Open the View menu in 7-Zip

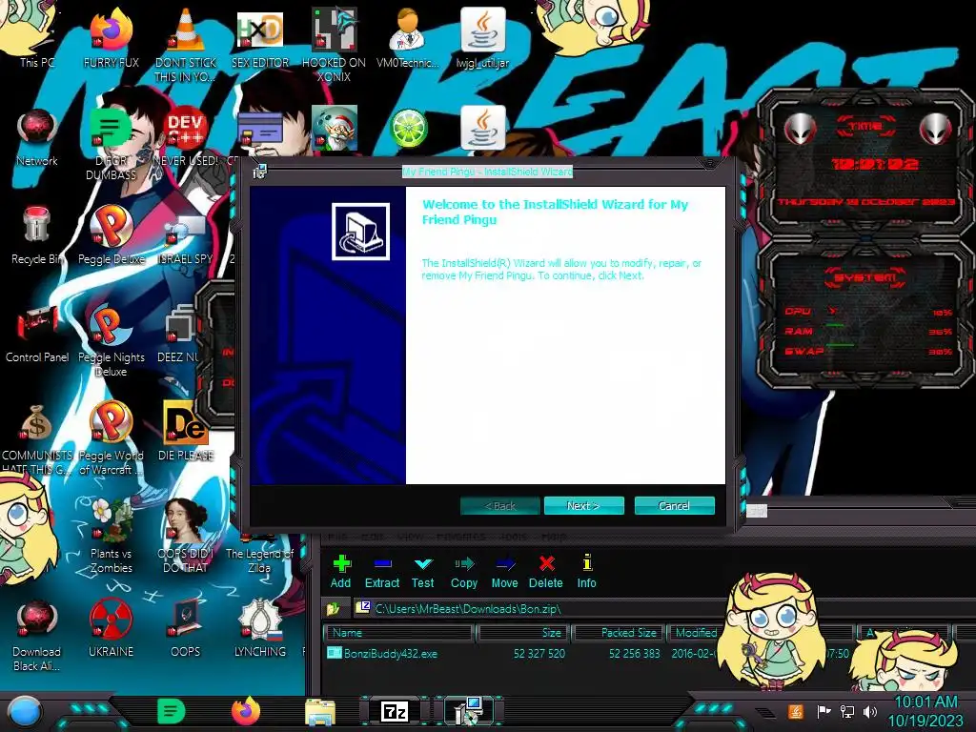point(410,537)
